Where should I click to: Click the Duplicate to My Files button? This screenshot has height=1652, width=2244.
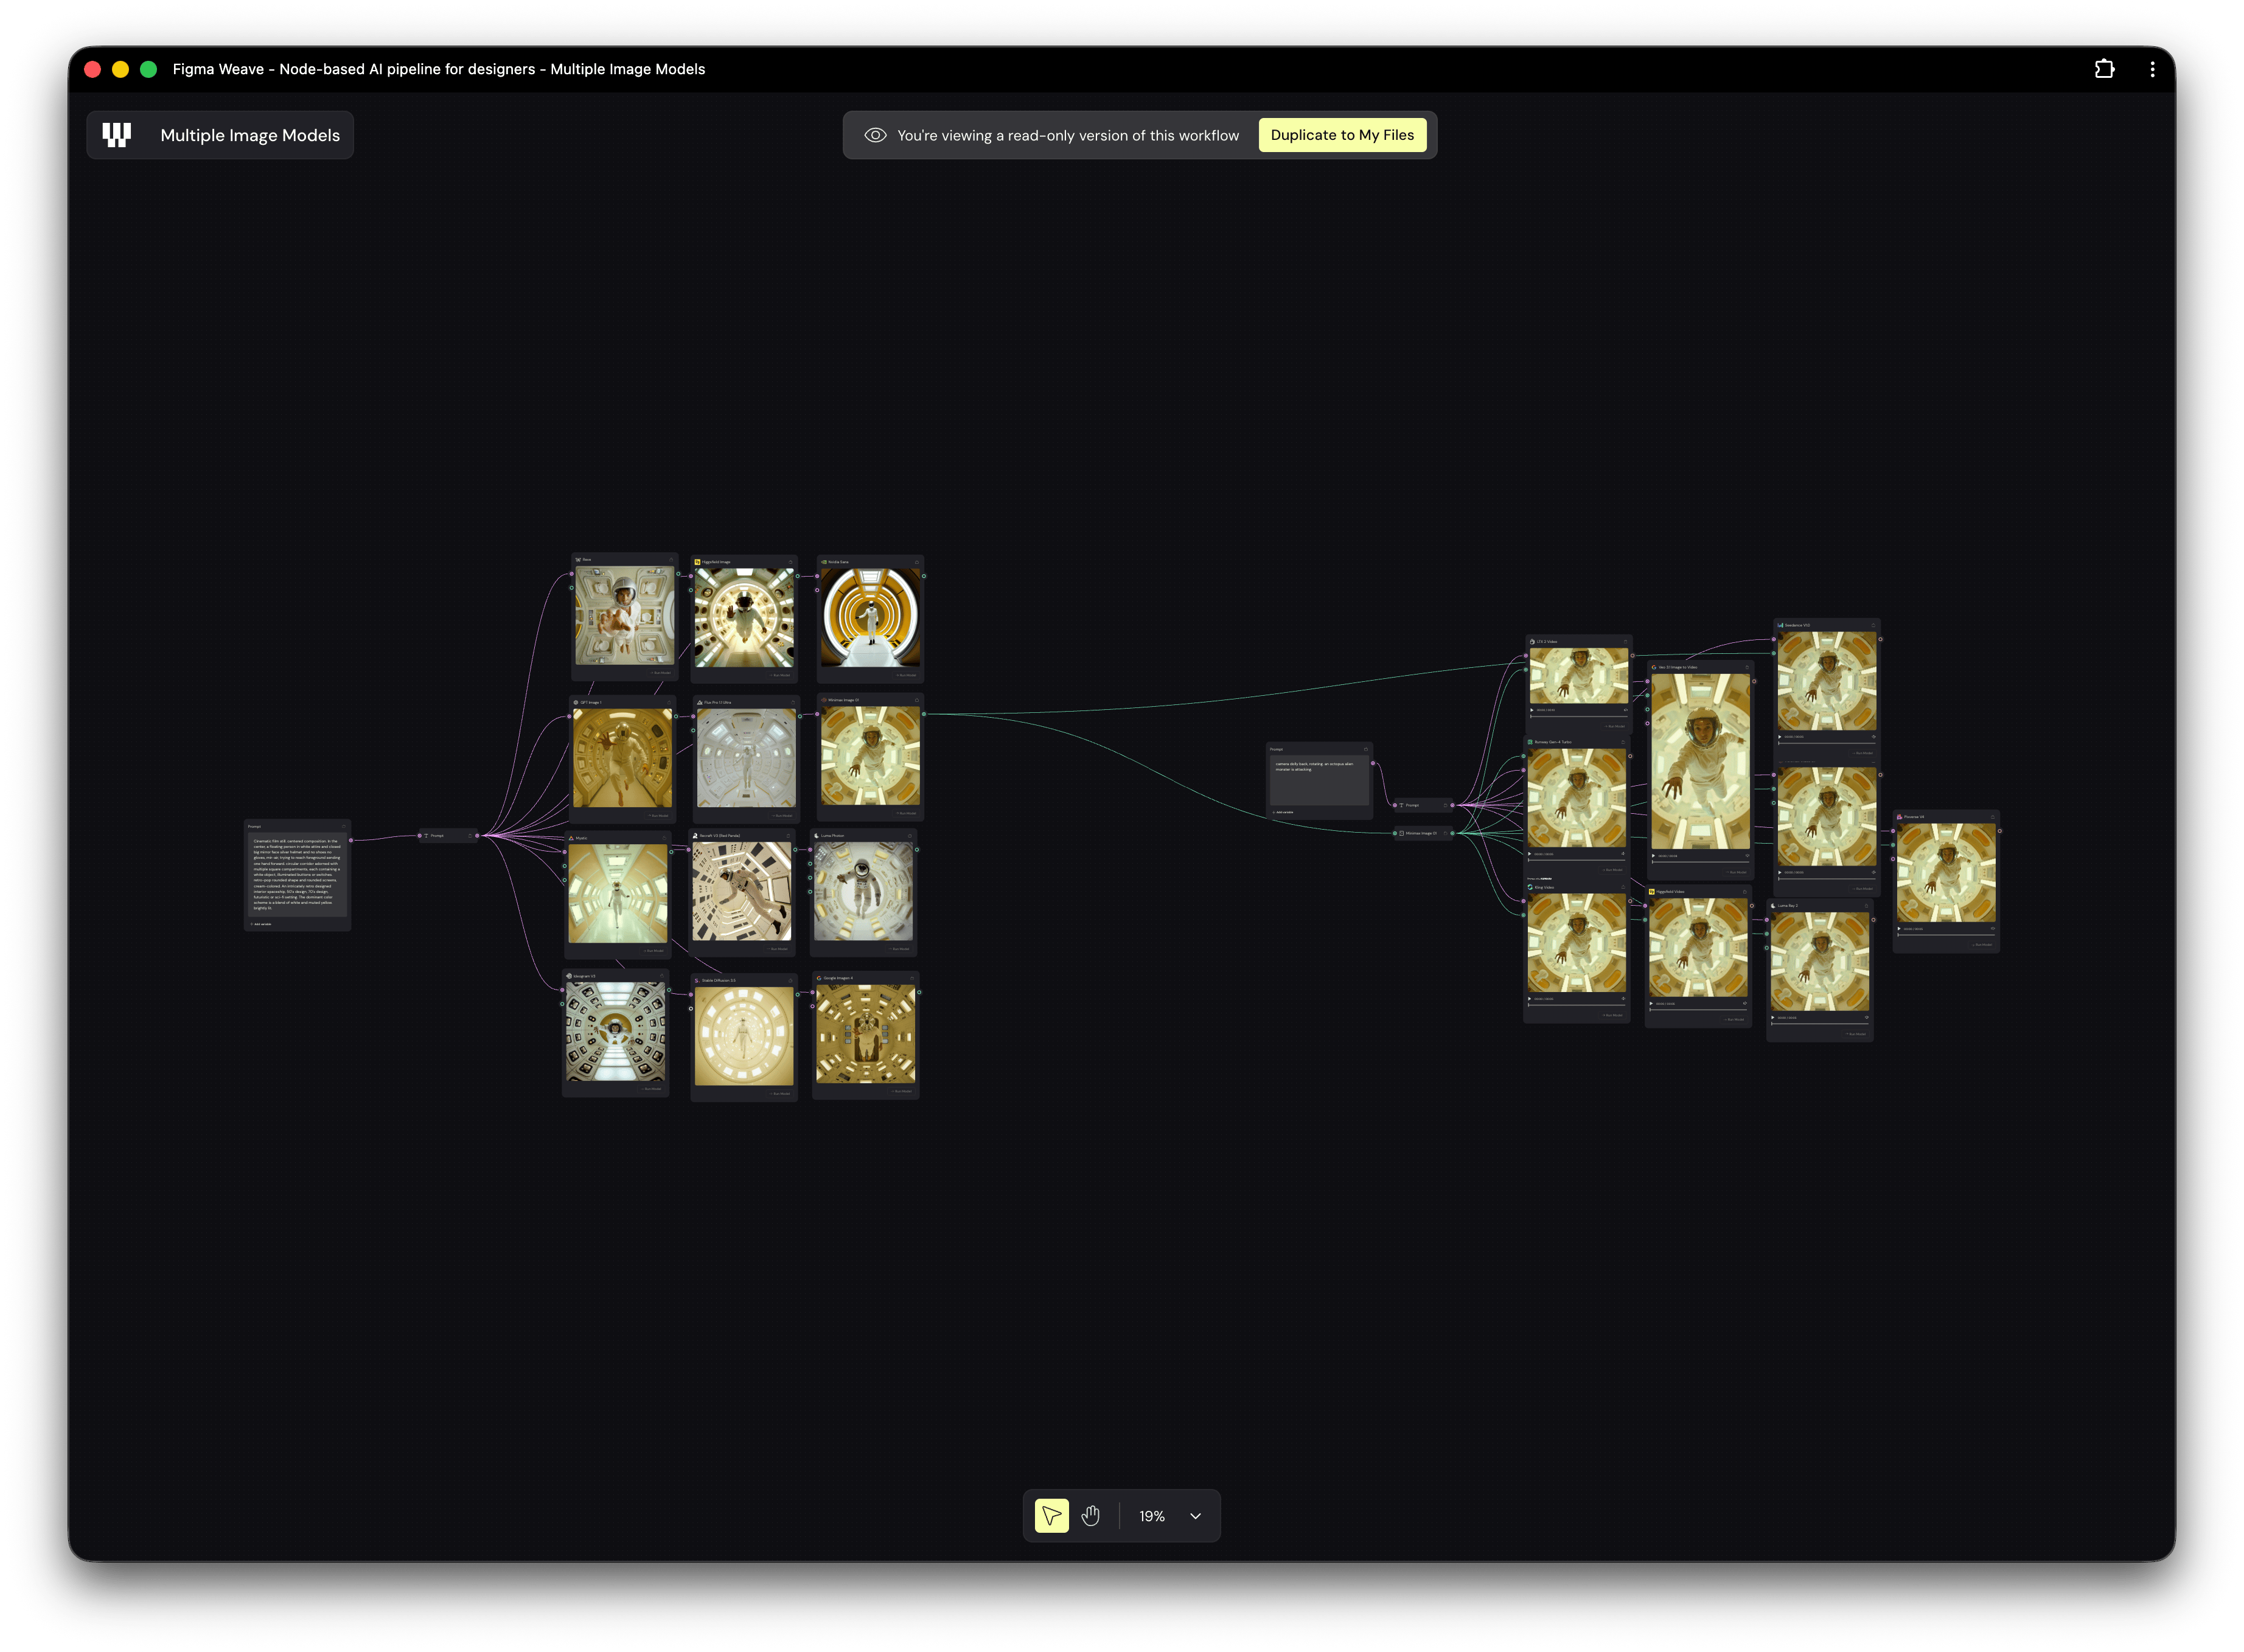pos(1343,134)
